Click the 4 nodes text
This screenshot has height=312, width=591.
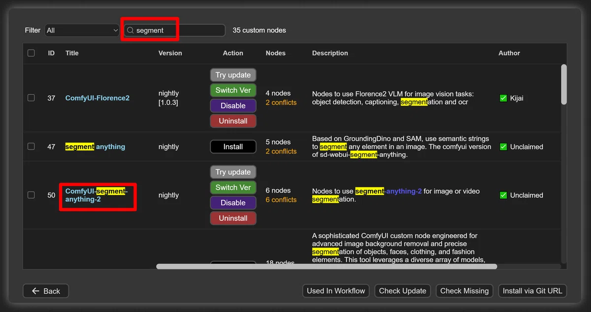(x=278, y=93)
